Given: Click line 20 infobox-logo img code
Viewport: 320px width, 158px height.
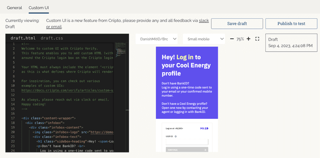Looking at the screenshot, I should coord(73,132).
